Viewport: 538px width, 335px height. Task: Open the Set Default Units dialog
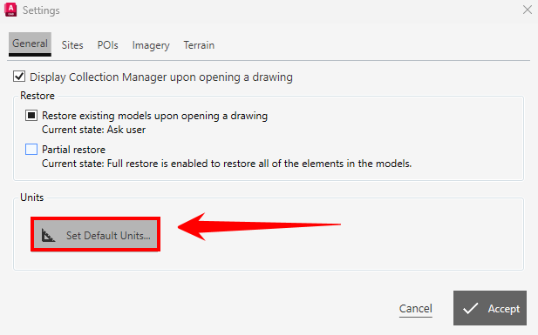point(95,235)
